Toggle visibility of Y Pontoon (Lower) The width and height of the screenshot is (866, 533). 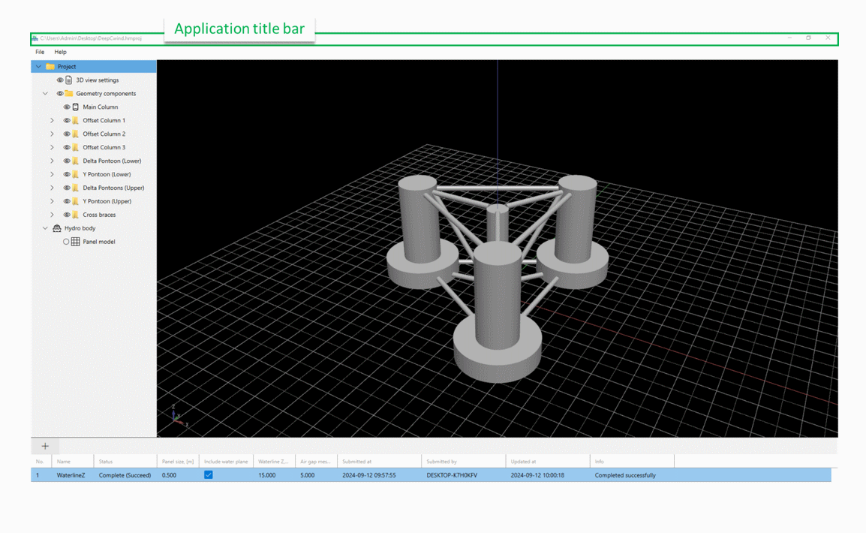pos(66,174)
